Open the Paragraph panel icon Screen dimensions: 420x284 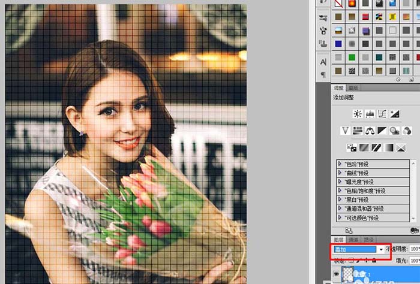(324, 74)
